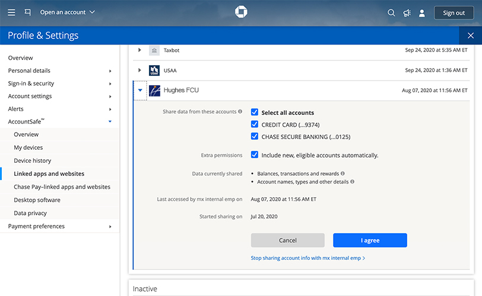Open Chase Pay-linked apps and websites
Image resolution: width=482 pixels, height=296 pixels.
(62, 187)
